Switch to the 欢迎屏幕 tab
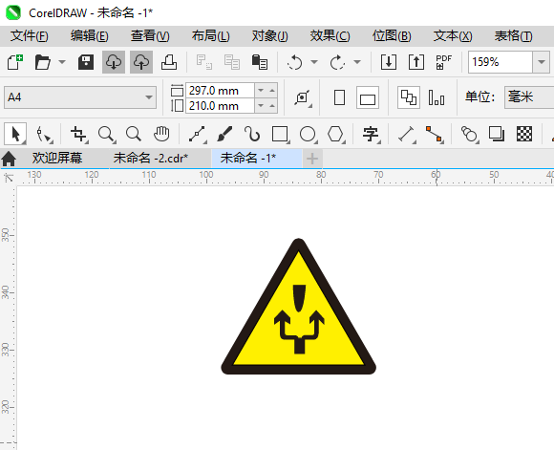The image size is (554, 450). [57, 158]
